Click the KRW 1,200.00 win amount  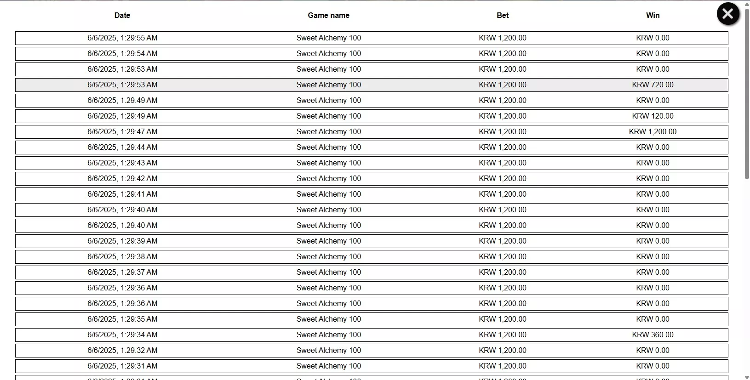click(653, 132)
